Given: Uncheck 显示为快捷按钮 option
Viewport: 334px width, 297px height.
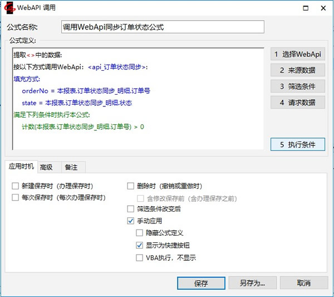Looking at the screenshot, I should [x=140, y=245].
